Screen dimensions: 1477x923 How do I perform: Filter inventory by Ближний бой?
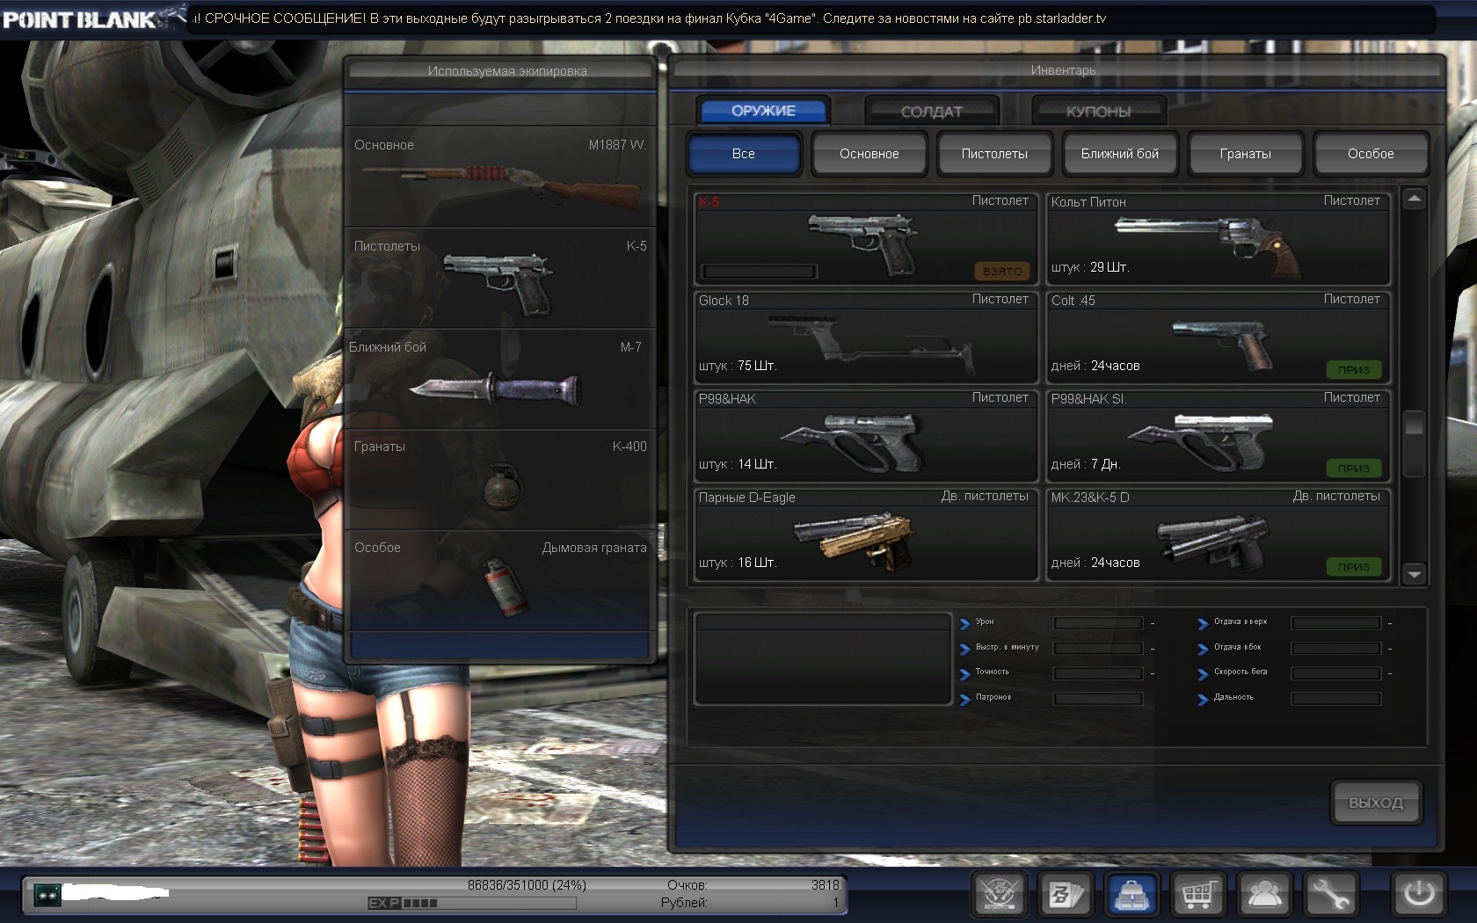1120,154
